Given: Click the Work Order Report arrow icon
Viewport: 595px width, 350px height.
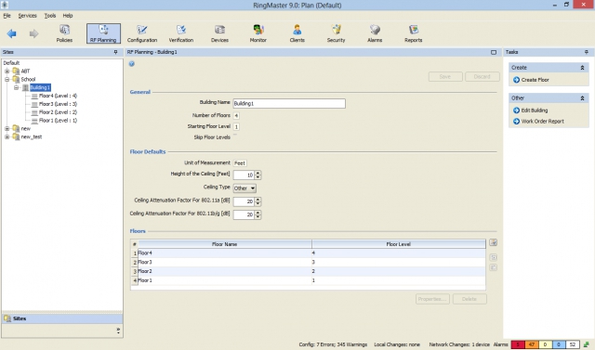Looking at the screenshot, I should pos(517,122).
